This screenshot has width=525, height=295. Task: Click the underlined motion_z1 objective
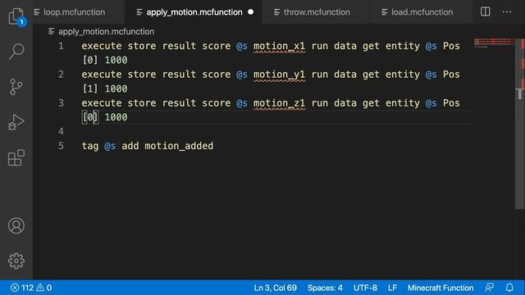[279, 103]
